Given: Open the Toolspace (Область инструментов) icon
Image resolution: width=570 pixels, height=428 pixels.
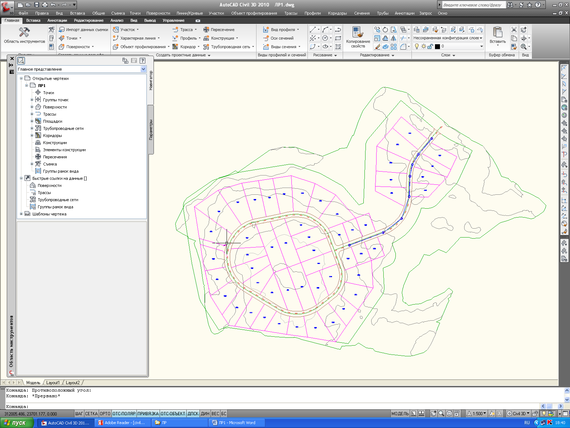Looking at the screenshot, I should (24, 32).
